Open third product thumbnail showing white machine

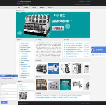pos(65,68)
